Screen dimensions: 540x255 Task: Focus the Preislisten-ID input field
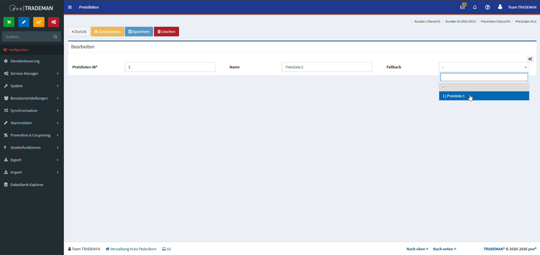click(x=170, y=67)
